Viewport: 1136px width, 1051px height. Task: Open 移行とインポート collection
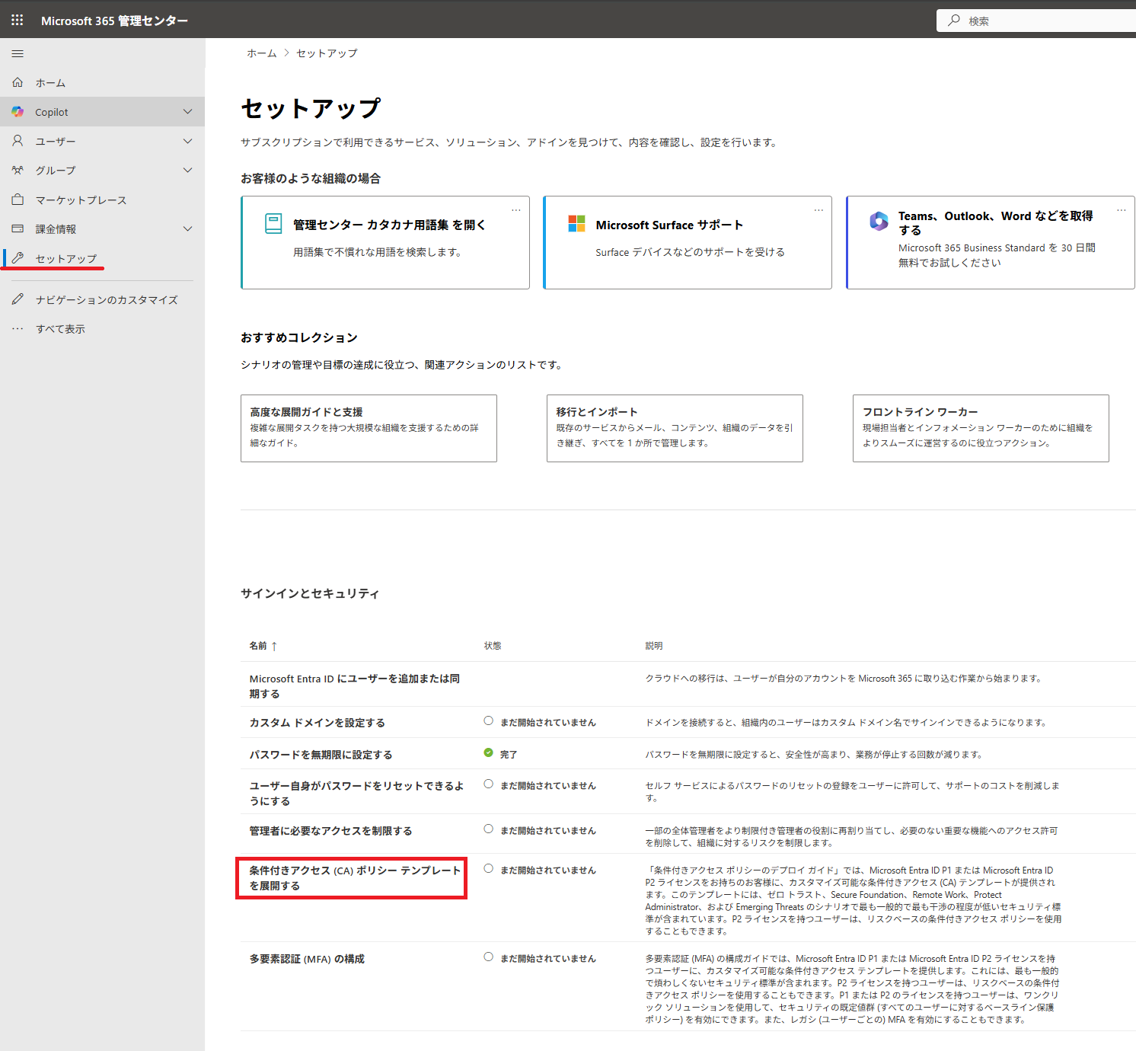pyautogui.click(x=675, y=428)
